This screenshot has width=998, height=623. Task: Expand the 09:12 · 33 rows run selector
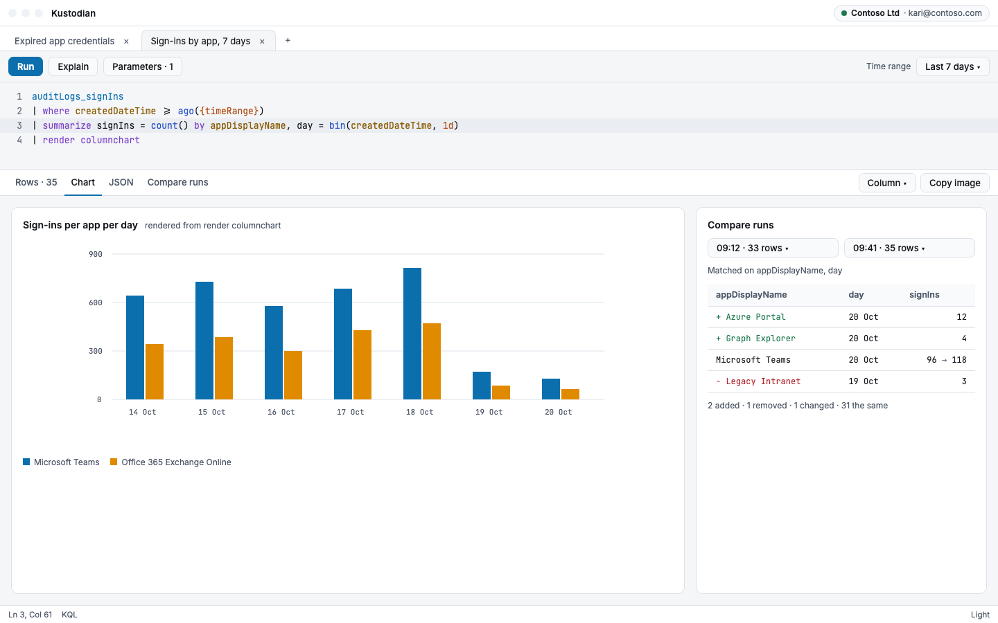773,248
